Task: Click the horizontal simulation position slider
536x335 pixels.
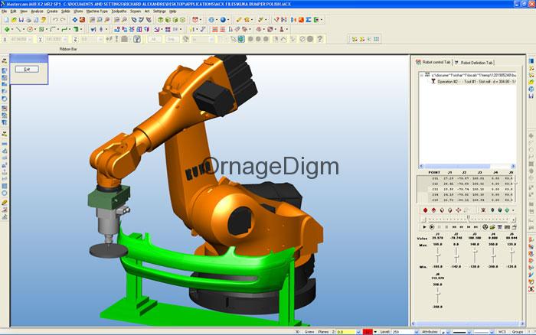Action: (x=469, y=219)
